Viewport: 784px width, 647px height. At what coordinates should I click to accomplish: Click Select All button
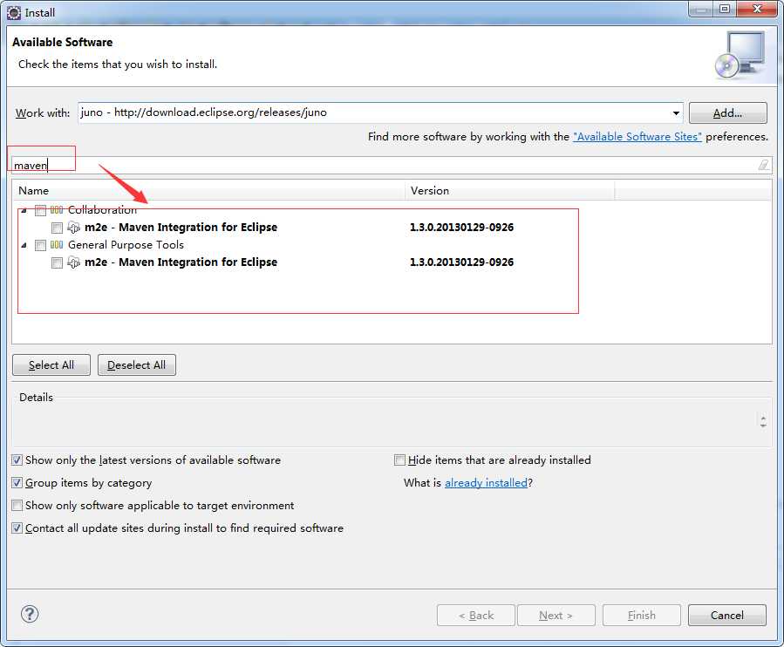coord(51,365)
